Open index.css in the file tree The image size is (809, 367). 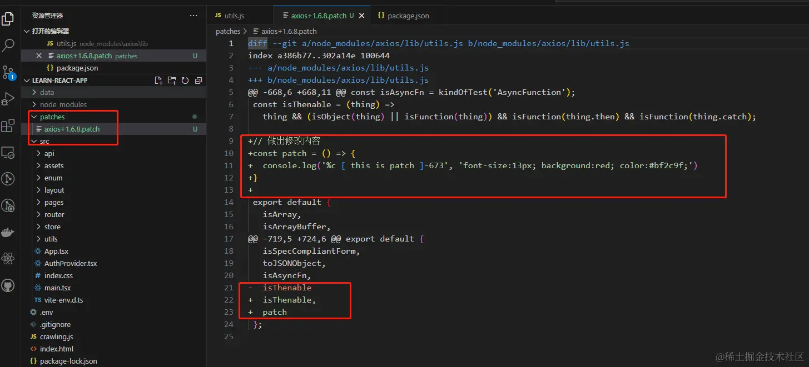pyautogui.click(x=113, y=275)
